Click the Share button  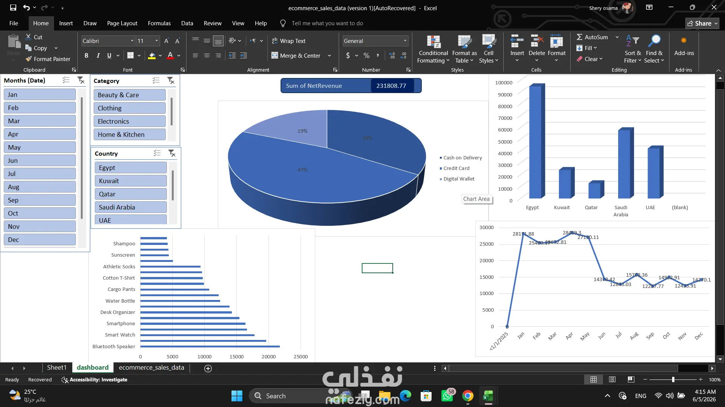(702, 23)
